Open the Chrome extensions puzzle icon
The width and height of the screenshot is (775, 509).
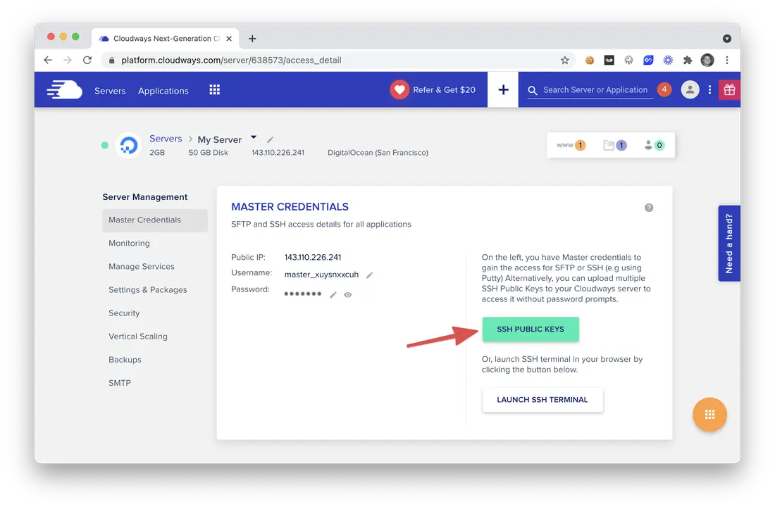pos(688,61)
